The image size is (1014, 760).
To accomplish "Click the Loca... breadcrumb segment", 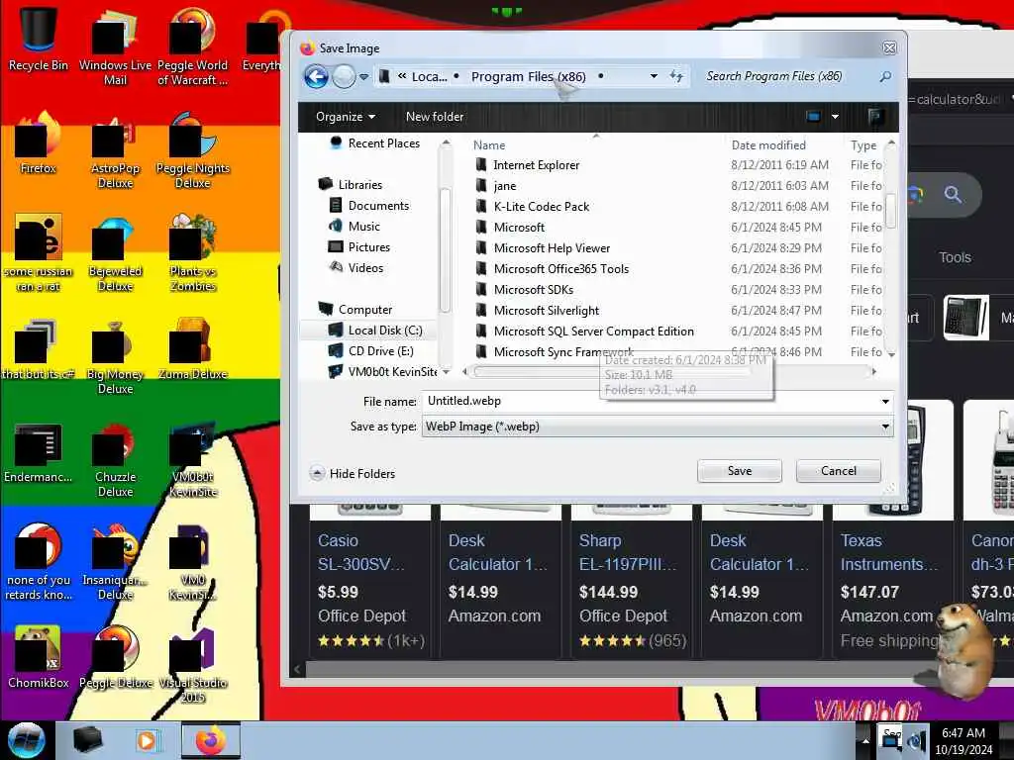I will click(x=430, y=76).
